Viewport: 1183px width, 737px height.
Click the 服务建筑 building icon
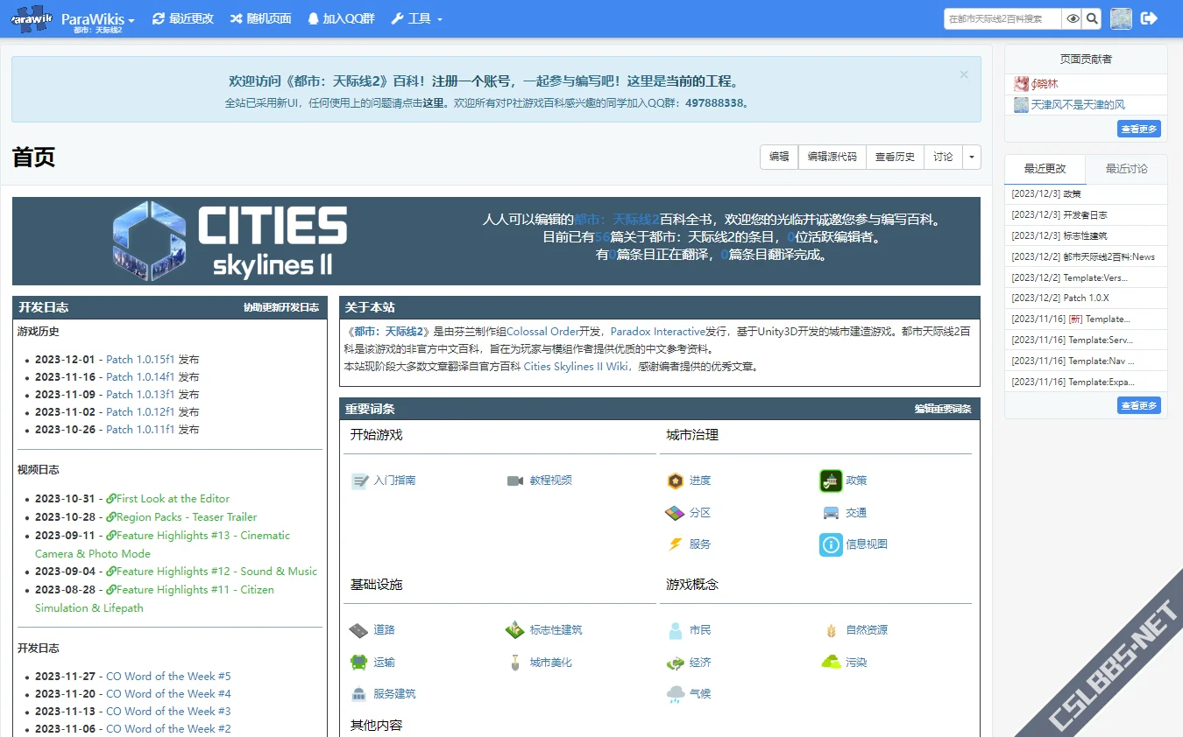coord(358,694)
